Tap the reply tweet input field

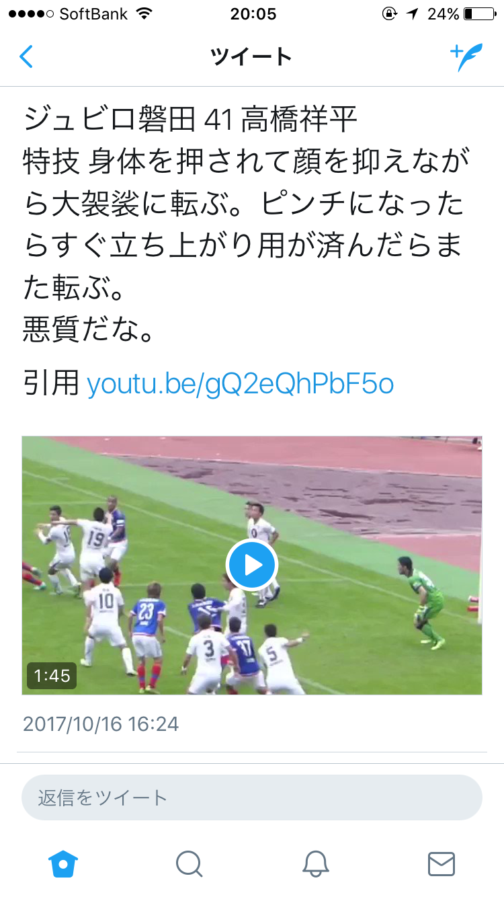click(x=252, y=797)
